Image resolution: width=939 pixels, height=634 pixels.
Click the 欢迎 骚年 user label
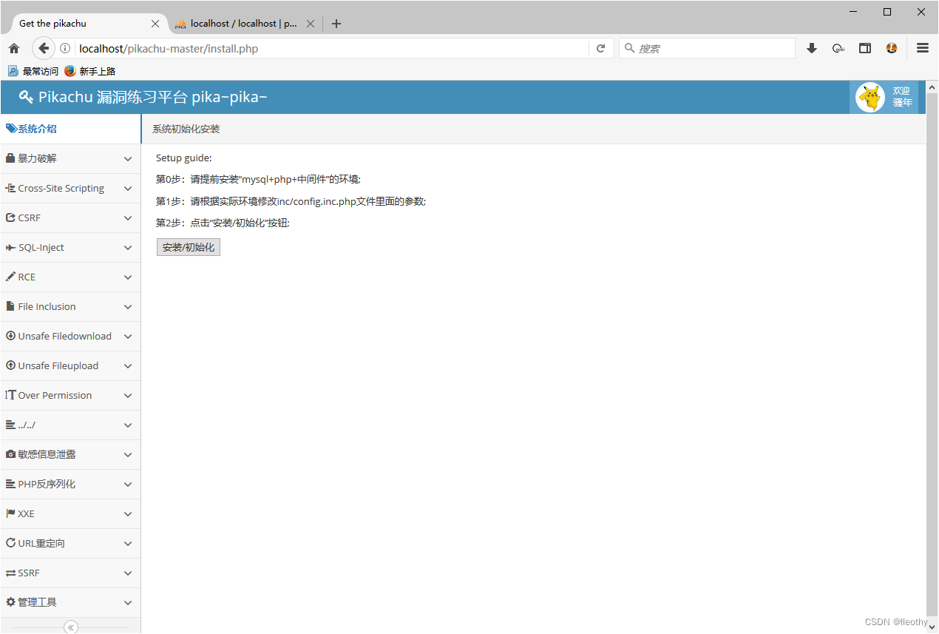tap(902, 97)
